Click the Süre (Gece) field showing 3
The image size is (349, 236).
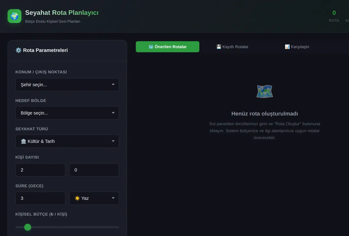[x=40, y=198]
